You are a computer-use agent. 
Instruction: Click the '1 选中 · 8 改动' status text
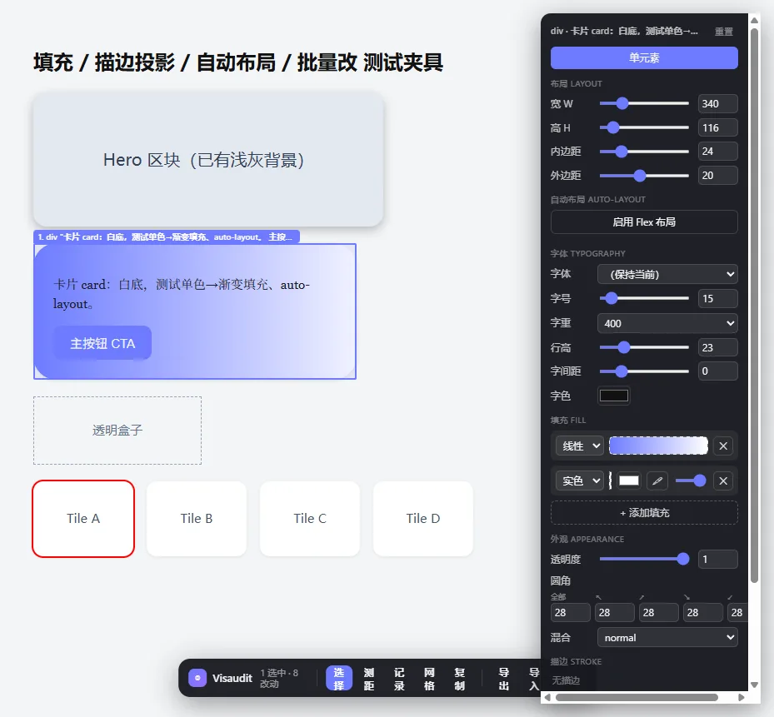[279, 679]
